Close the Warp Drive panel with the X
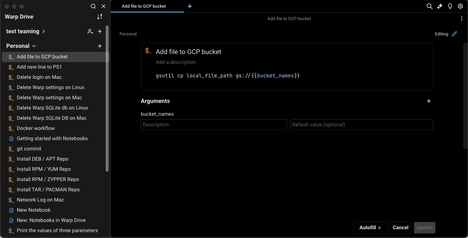468x238 pixels. click(x=103, y=6)
